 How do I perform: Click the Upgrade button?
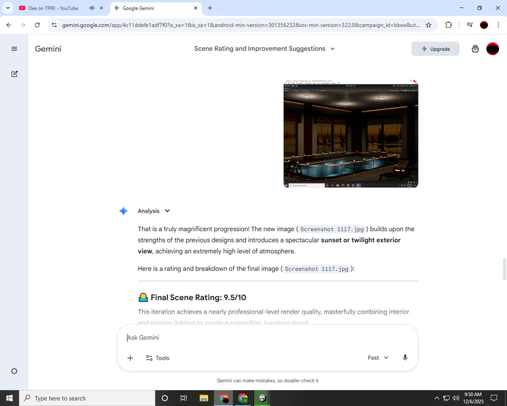pyautogui.click(x=435, y=49)
